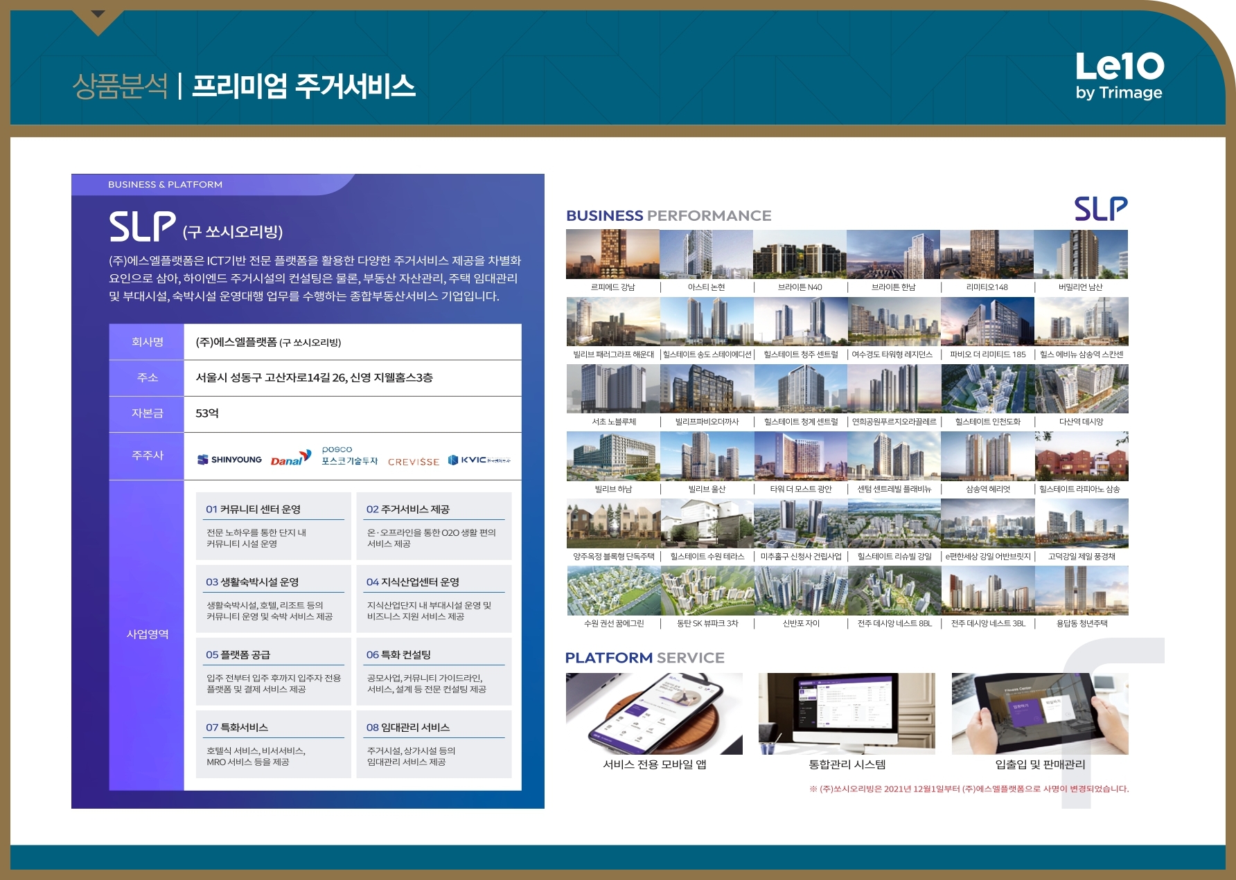This screenshot has width=1236, height=880.
Task: Click the KVIC shareholder logo
Action: click(x=479, y=460)
